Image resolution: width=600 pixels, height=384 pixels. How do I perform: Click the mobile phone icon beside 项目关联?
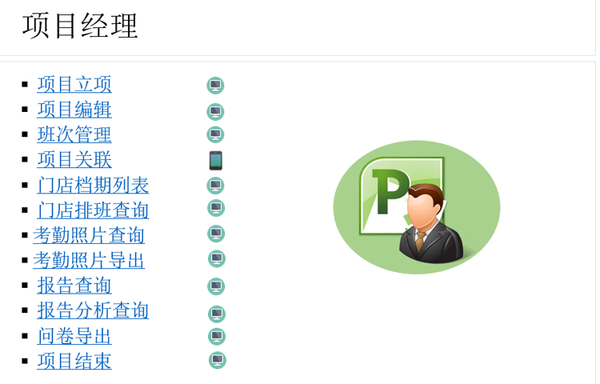click(215, 161)
